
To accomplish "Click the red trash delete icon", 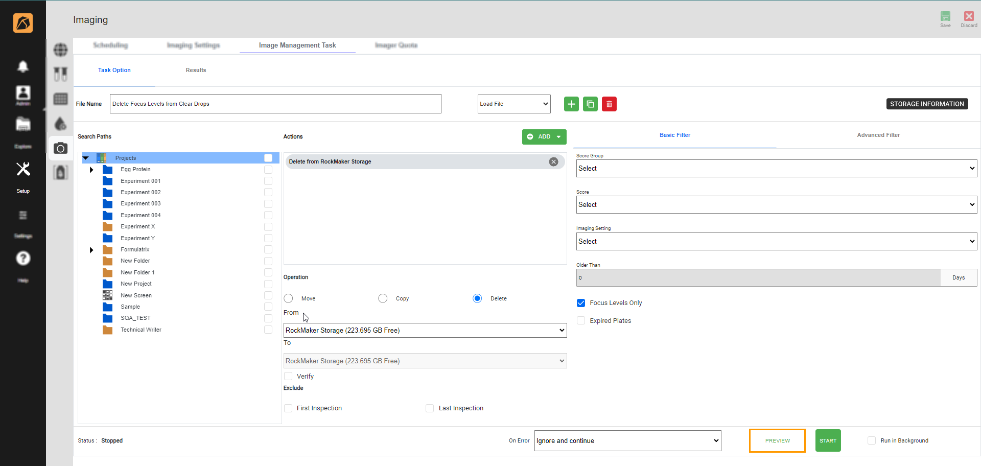I will click(x=609, y=104).
